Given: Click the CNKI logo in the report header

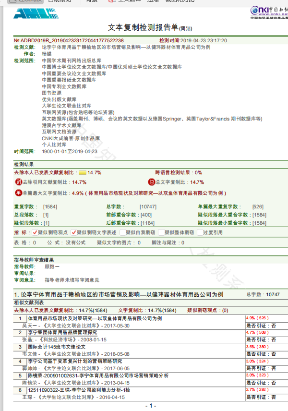Looking at the screenshot, I should [x=269, y=12].
